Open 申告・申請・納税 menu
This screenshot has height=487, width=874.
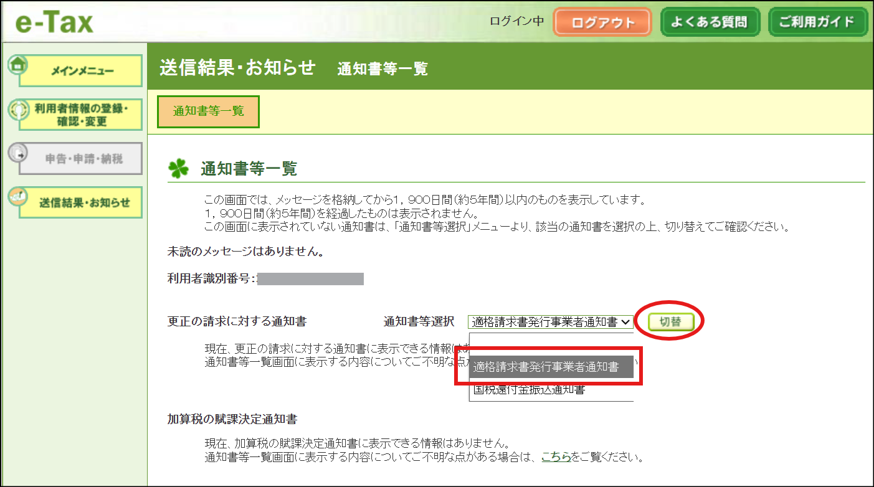[x=82, y=159]
